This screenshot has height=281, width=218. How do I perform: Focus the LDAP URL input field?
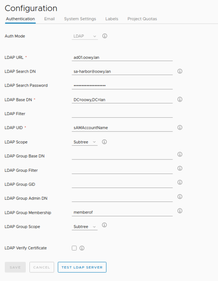click(122, 57)
